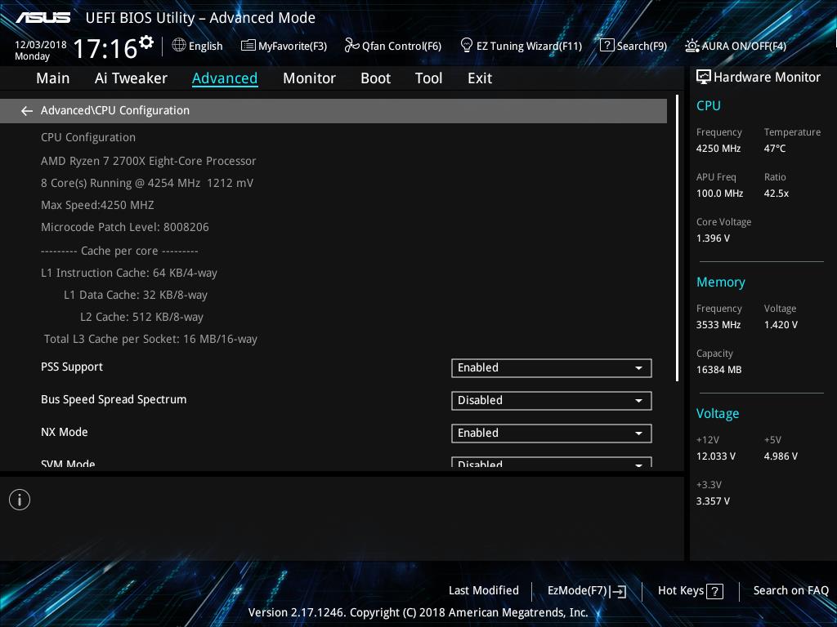Image resolution: width=837 pixels, height=627 pixels.
Task: Click the globe language icon
Action: tap(179, 46)
